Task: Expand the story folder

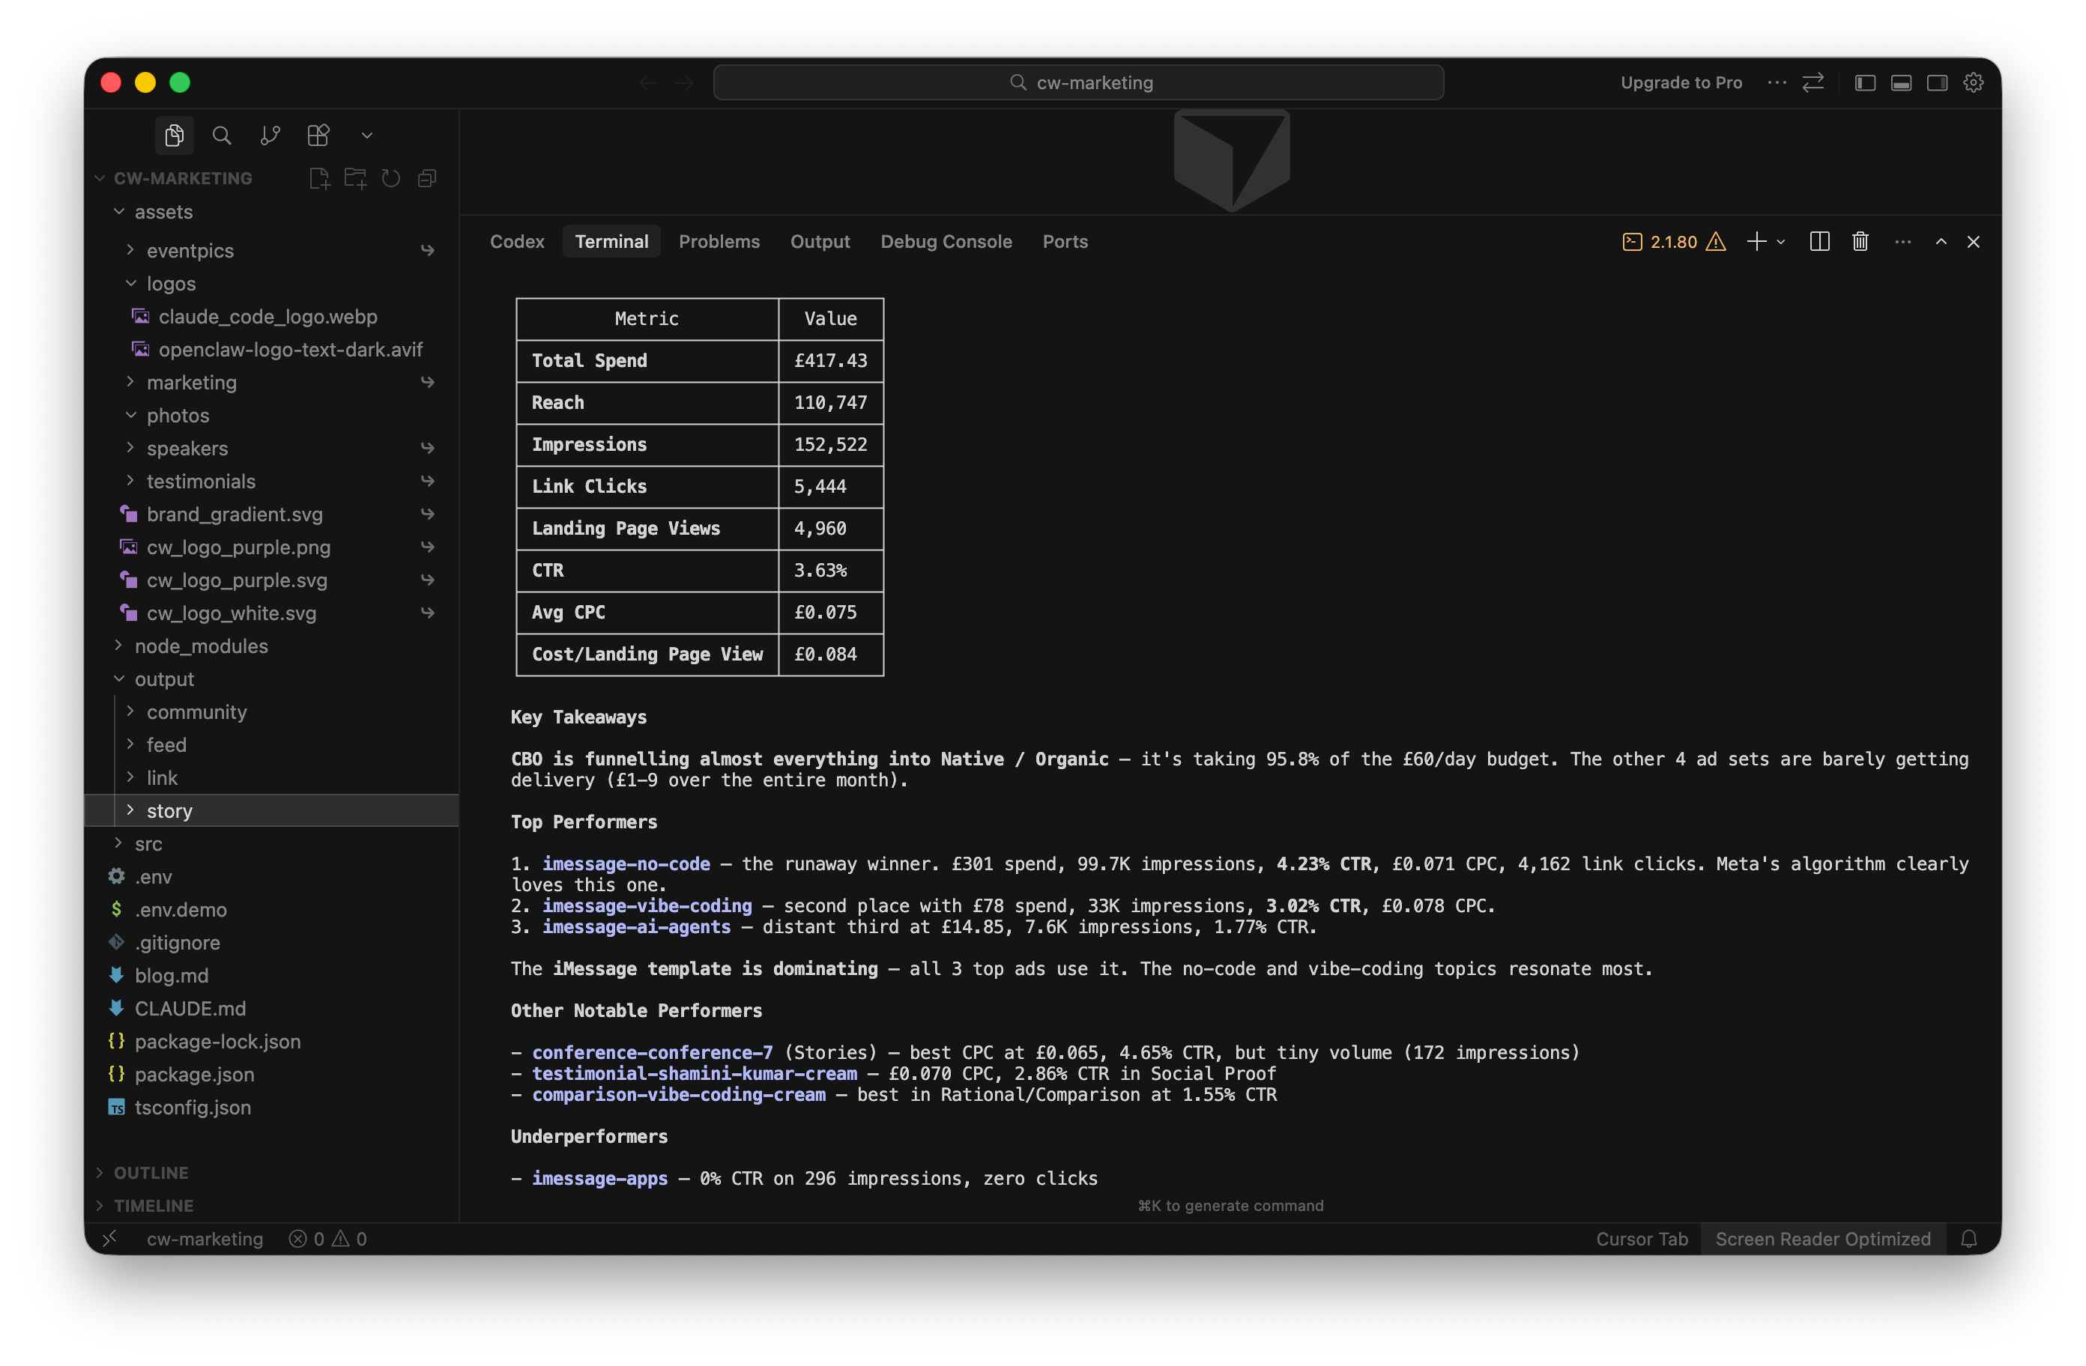Action: point(169,810)
